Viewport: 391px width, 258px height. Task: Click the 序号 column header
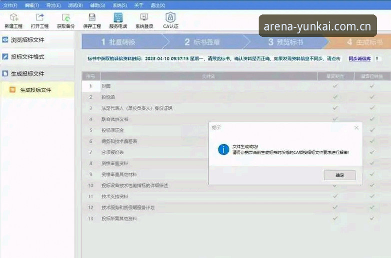point(91,76)
